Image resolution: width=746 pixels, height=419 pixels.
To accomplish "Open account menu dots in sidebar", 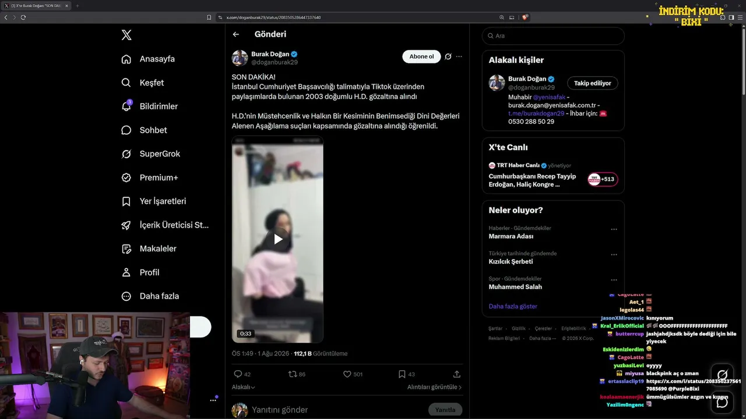I will [213, 400].
